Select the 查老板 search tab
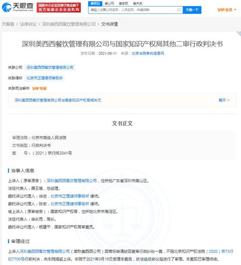The height and width of the screenshot is (265, 241). pos(124,3)
